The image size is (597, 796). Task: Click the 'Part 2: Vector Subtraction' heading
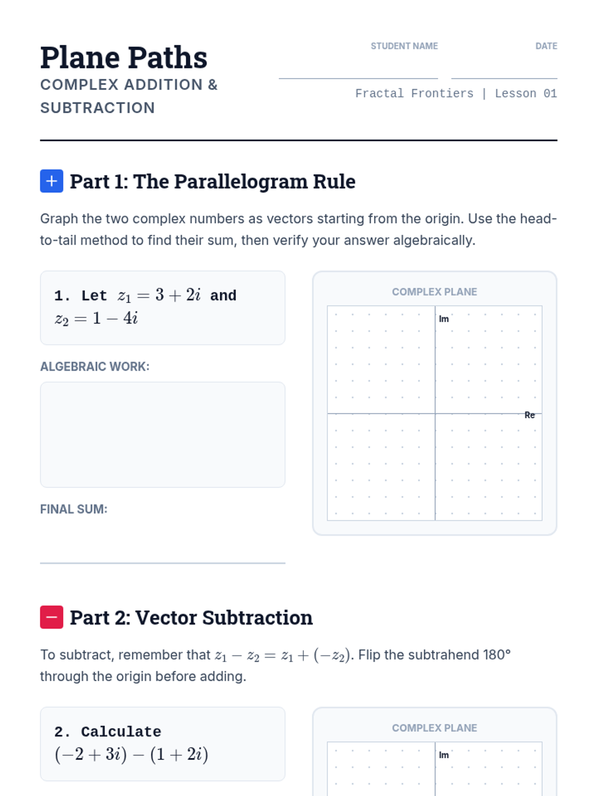click(191, 618)
